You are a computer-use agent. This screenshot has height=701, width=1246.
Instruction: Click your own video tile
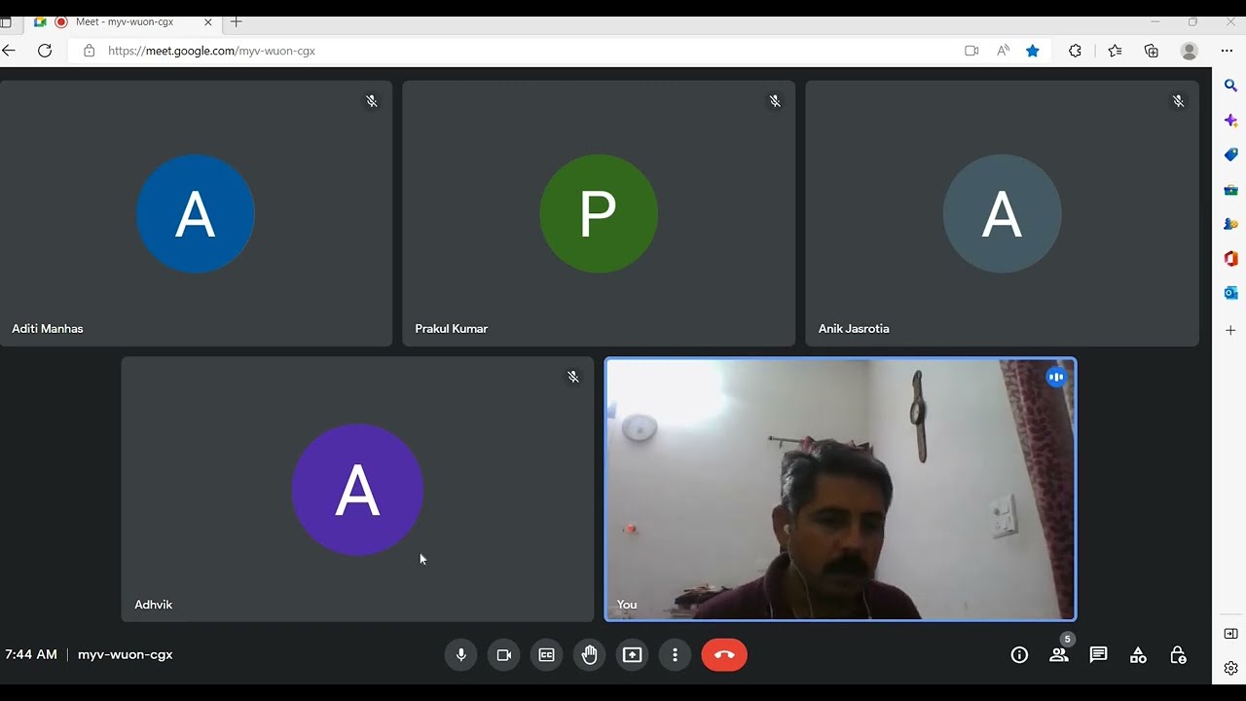(841, 490)
